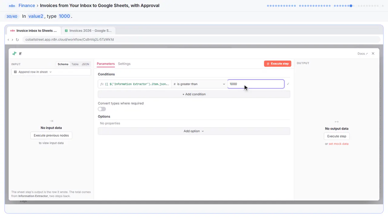
Task: Reload the page with the refresh icon
Action: (x=17, y=40)
